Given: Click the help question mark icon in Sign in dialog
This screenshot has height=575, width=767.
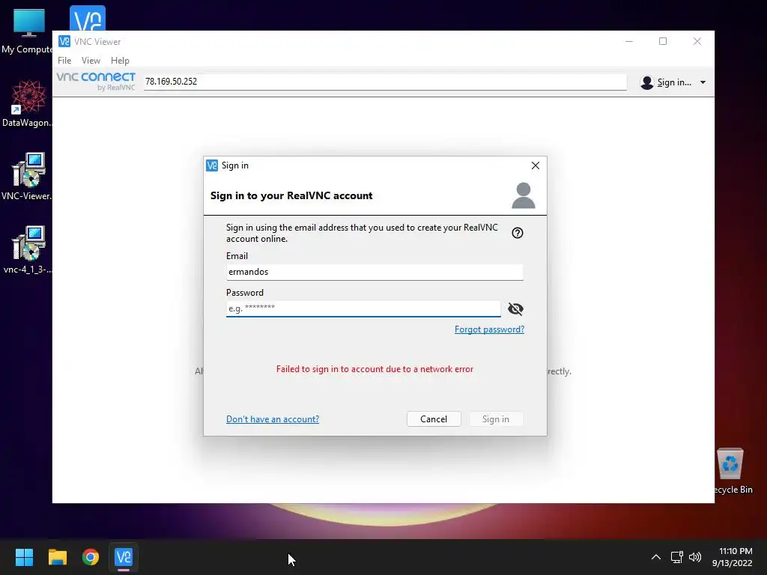Looking at the screenshot, I should pyautogui.click(x=517, y=233).
